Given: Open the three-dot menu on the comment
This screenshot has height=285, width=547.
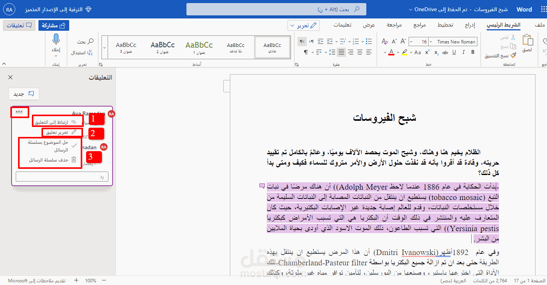Looking at the screenshot, I should (20, 112).
